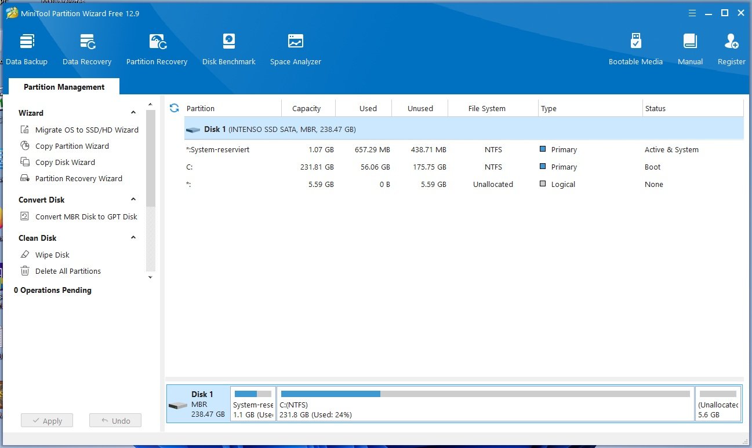The width and height of the screenshot is (752, 448).
Task: Click the Wipe Disk eraser icon
Action: (24, 255)
